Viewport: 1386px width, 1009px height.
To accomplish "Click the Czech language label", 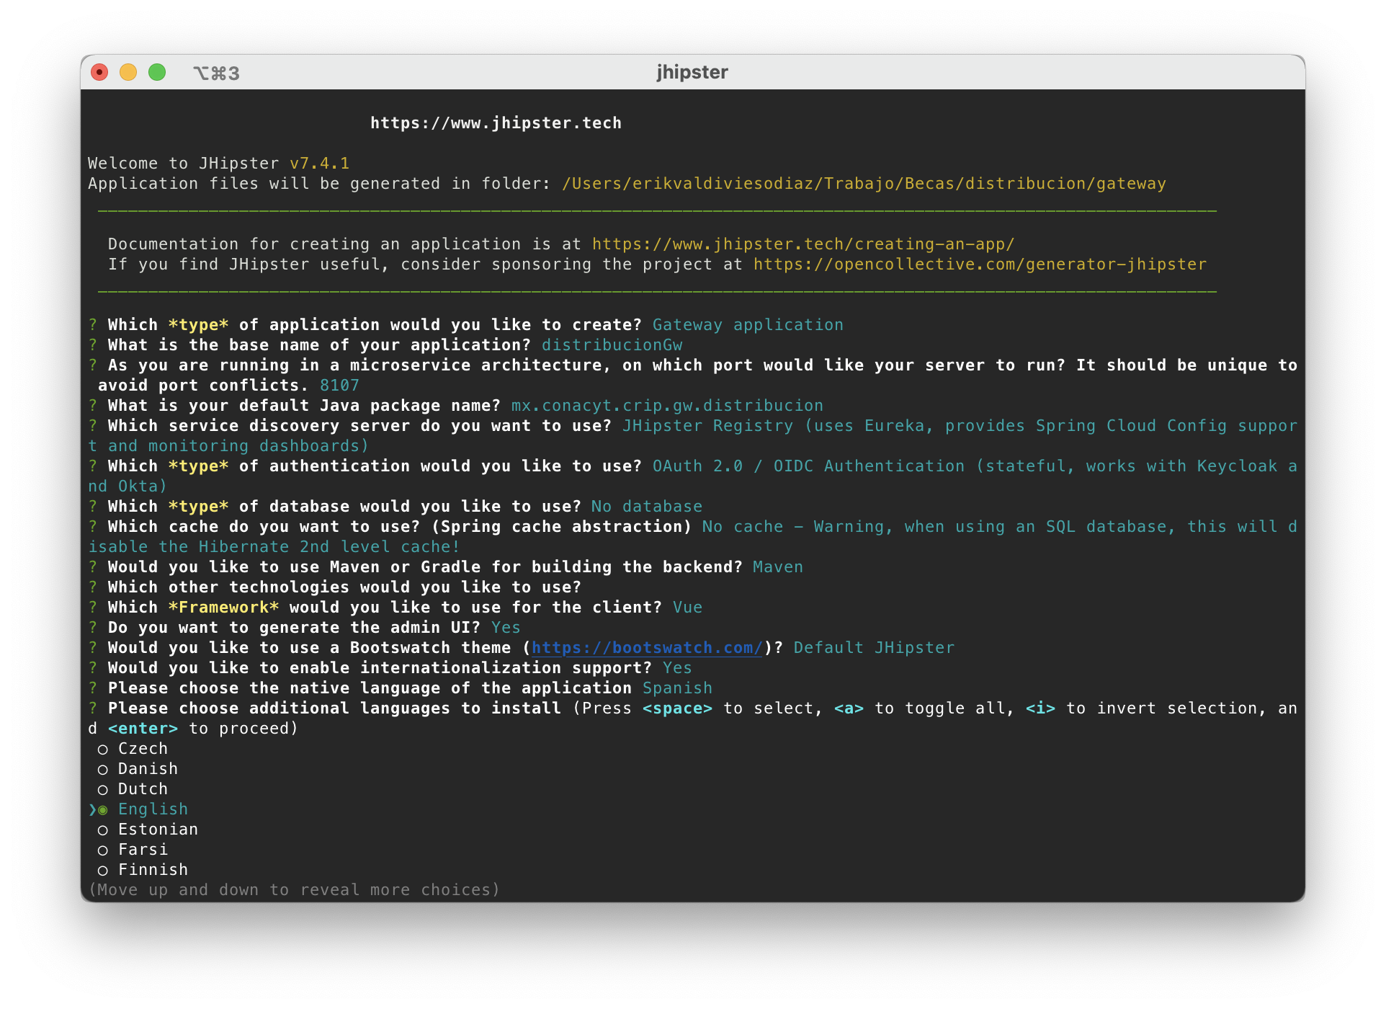I will (143, 749).
